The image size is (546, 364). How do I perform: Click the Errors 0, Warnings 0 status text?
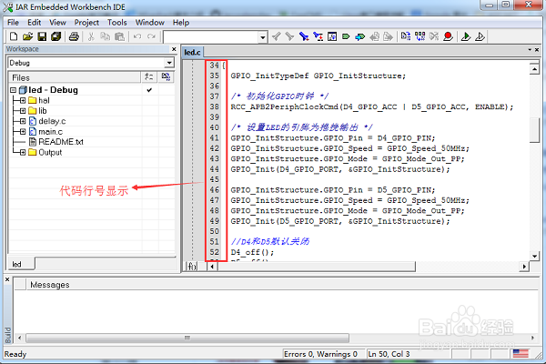click(320, 354)
